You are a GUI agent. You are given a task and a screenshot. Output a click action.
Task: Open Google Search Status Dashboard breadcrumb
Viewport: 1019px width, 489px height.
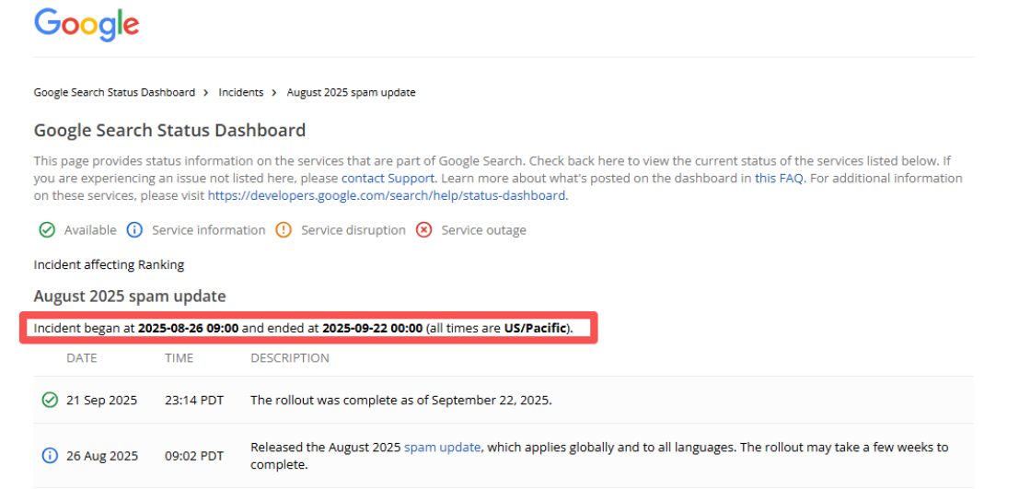coord(114,93)
